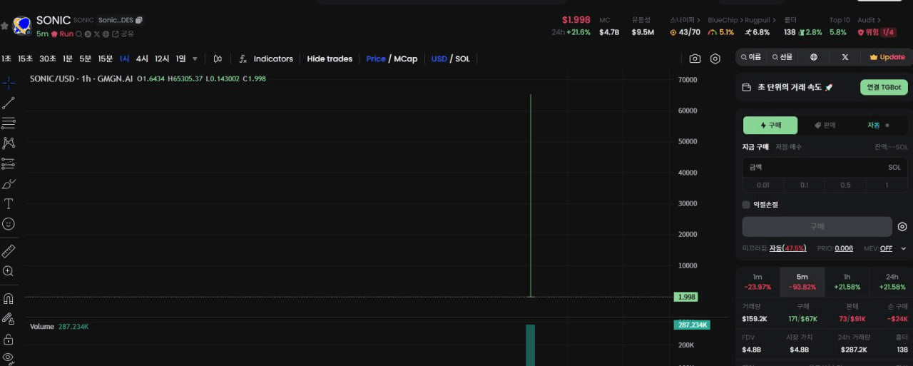Select the 15분 timeframe

pos(106,59)
